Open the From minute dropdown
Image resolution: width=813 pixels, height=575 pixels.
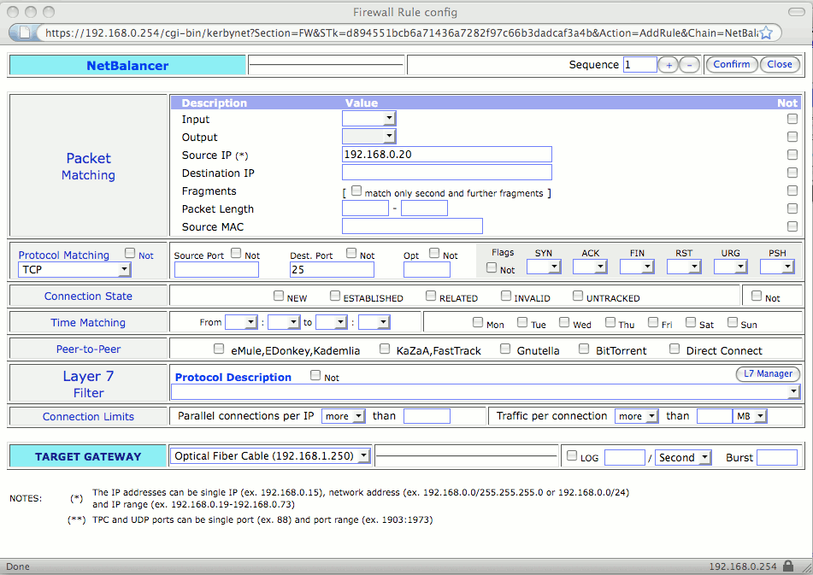(x=284, y=322)
